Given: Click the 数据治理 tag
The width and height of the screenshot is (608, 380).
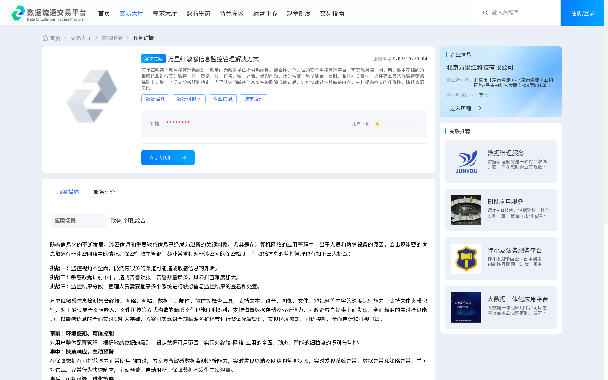Looking at the screenshot, I should 155,99.
